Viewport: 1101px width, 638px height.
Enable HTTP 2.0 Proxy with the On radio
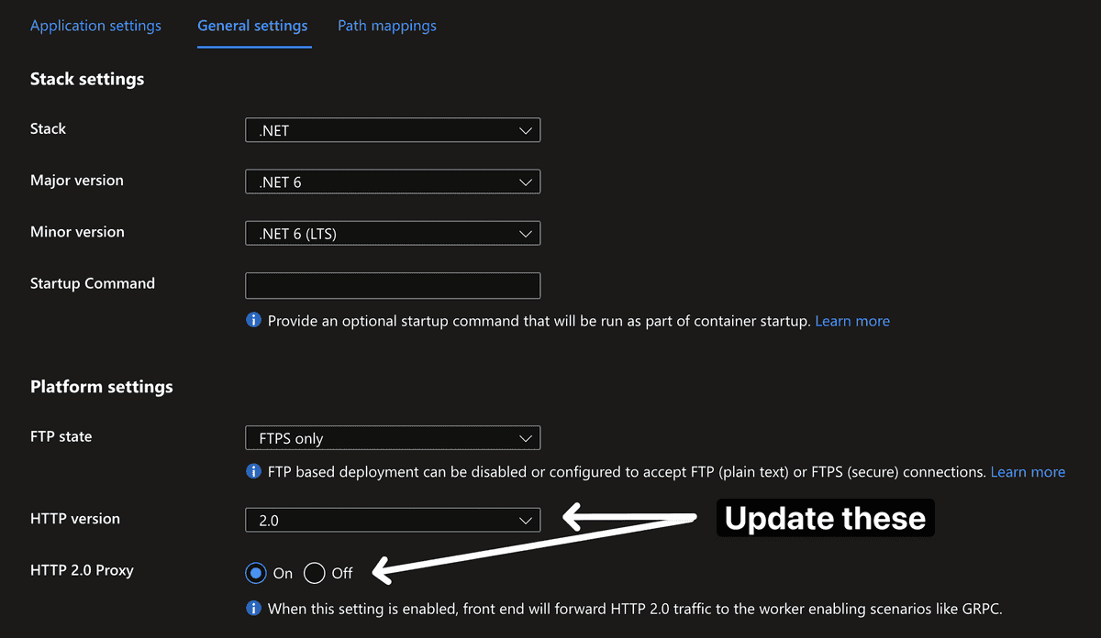coord(258,572)
